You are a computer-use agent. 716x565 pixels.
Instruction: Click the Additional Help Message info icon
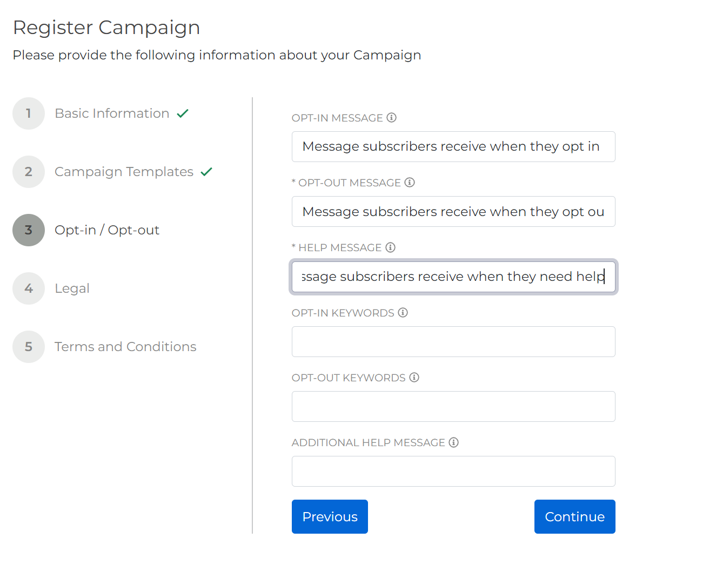point(453,442)
